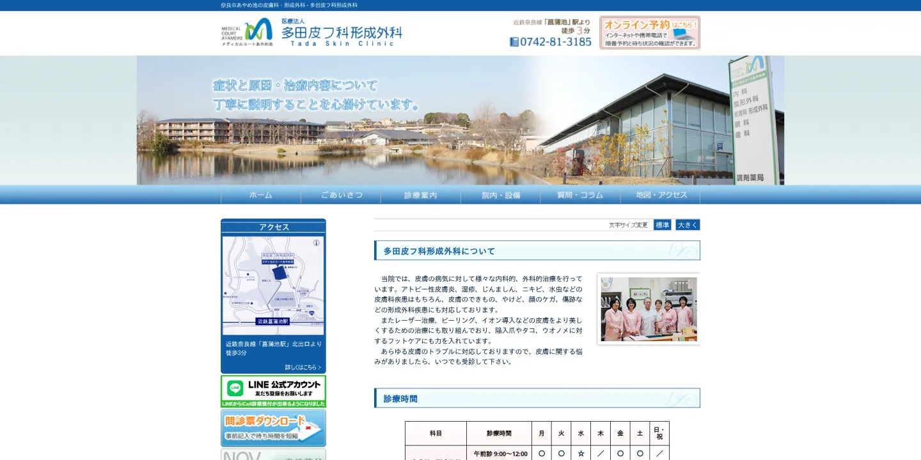921x460 pixels.
Task: Click the 午前診 9:00〜12:00 cell
Action: [x=499, y=453]
